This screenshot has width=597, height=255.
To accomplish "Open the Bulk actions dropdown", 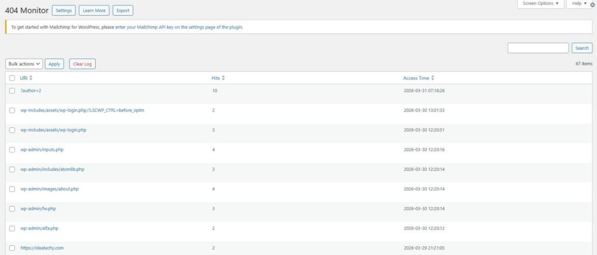I will pyautogui.click(x=24, y=64).
